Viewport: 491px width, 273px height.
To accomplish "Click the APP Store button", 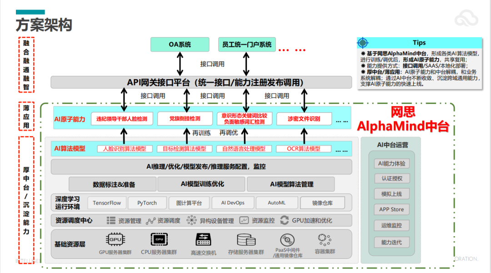I will coord(391,209).
